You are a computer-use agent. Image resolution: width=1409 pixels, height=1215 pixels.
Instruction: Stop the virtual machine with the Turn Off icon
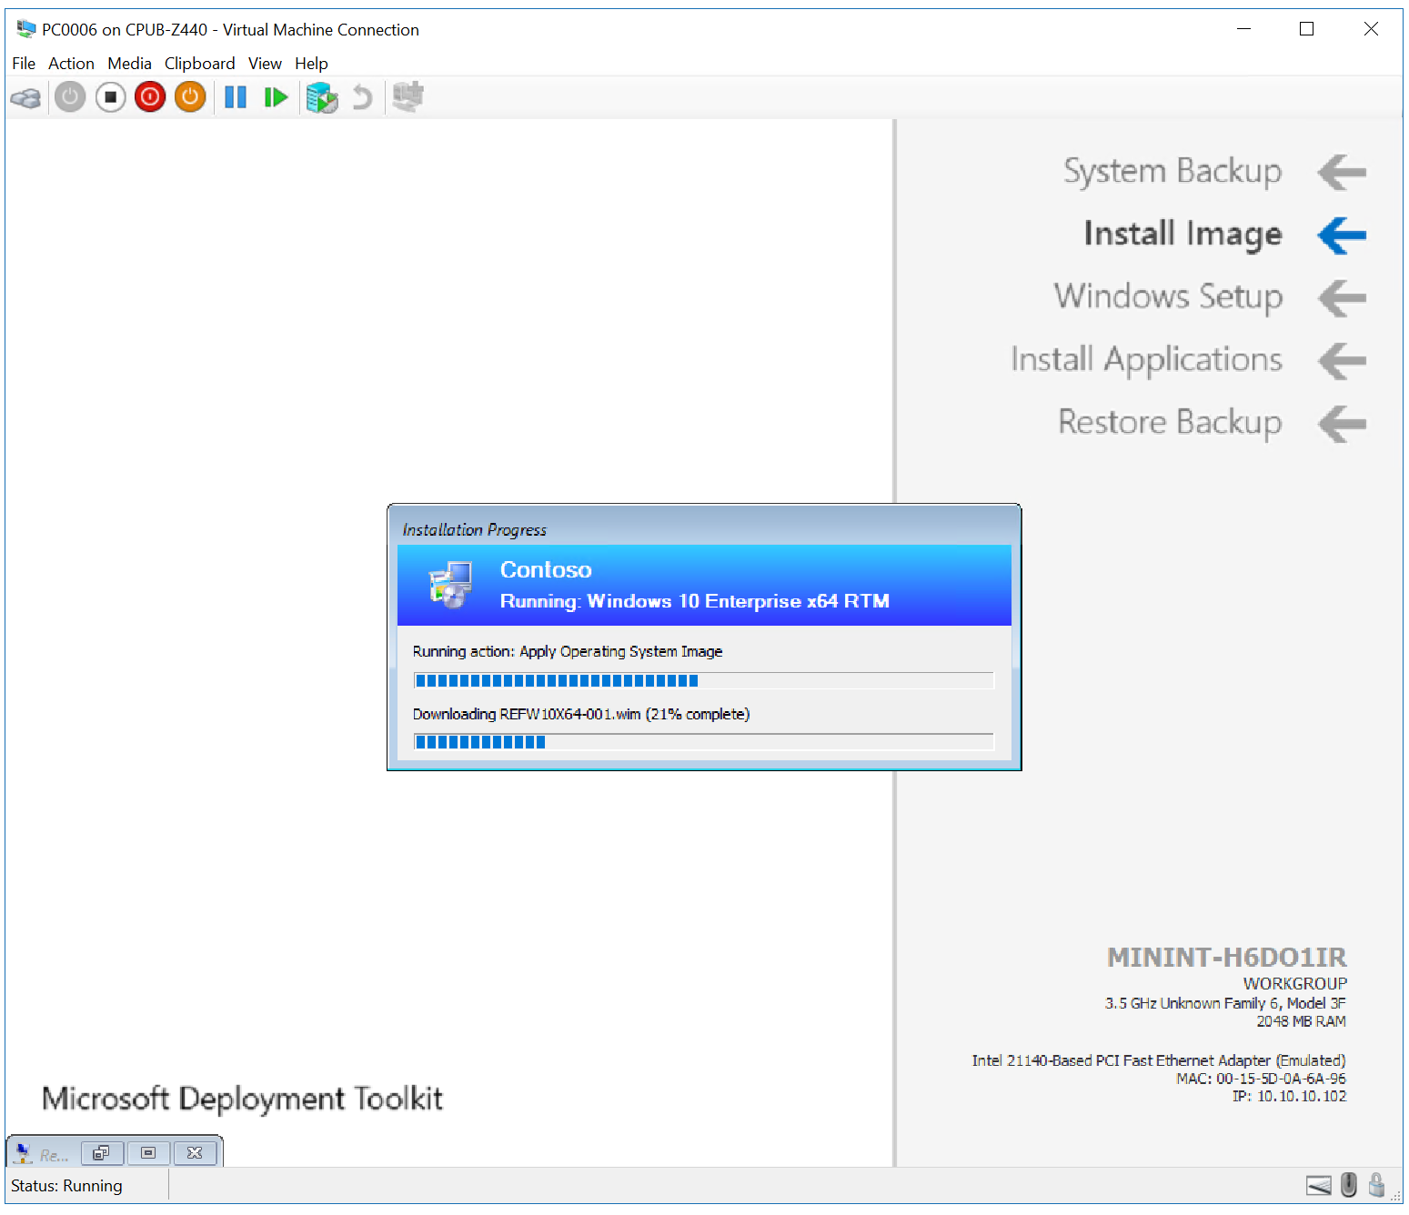coord(110,97)
